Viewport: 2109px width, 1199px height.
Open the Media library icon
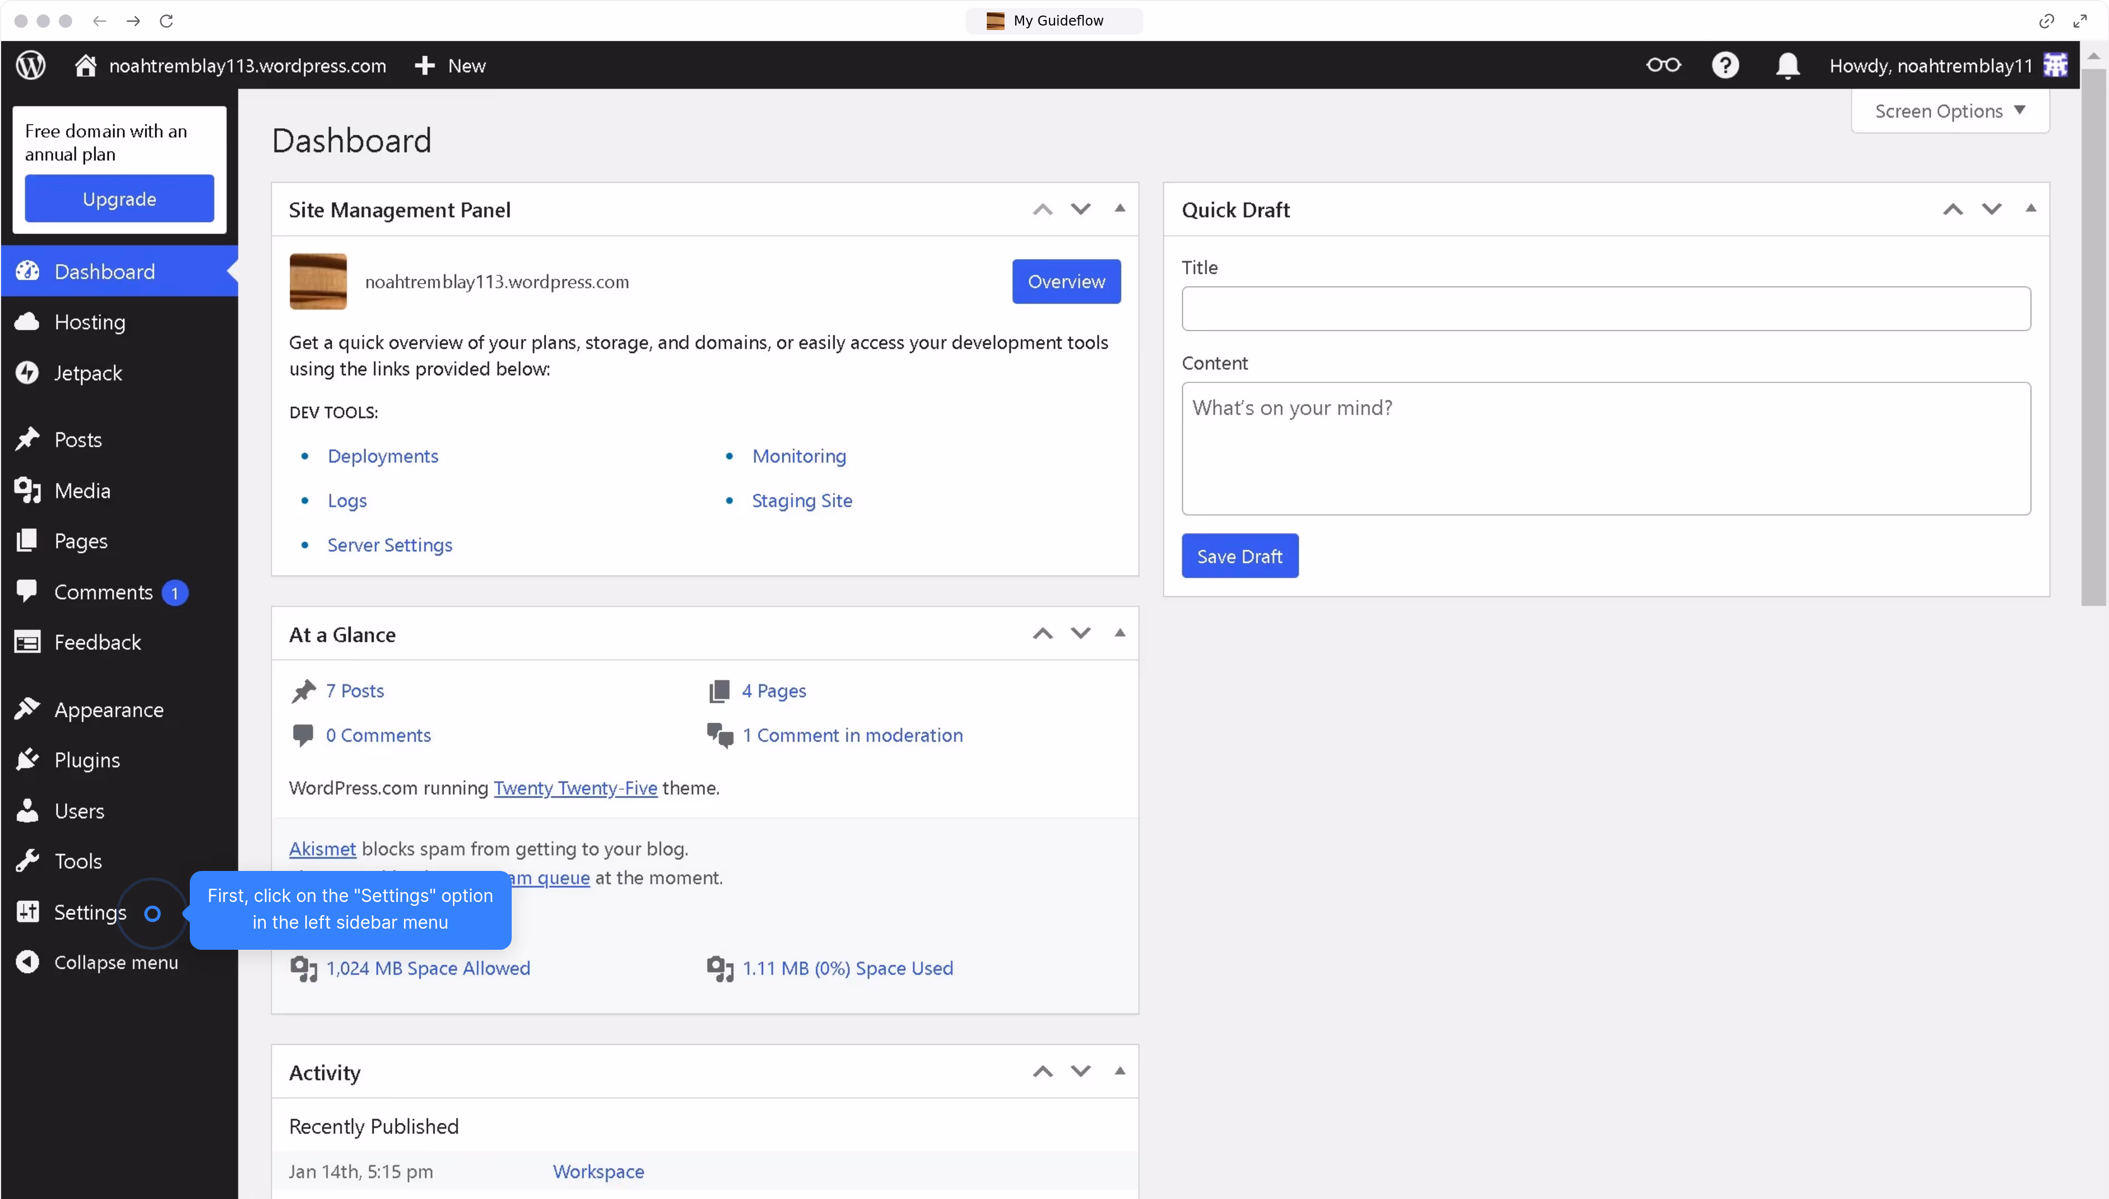[x=27, y=491]
